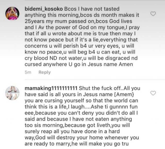165x149 pixels.
Task: Click the 5m timestamp
Action: click(x=28, y=72)
